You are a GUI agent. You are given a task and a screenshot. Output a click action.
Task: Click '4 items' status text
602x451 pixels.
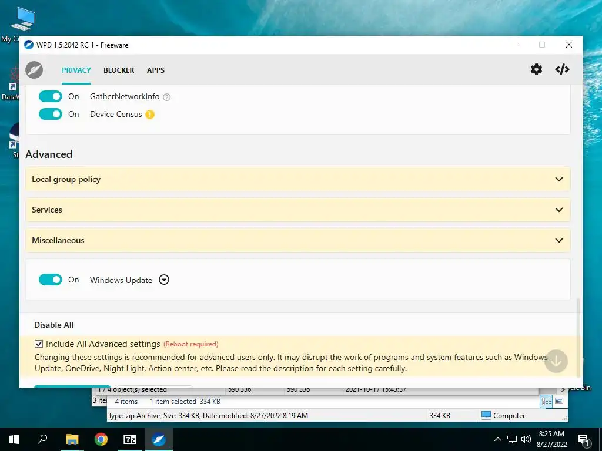point(126,402)
